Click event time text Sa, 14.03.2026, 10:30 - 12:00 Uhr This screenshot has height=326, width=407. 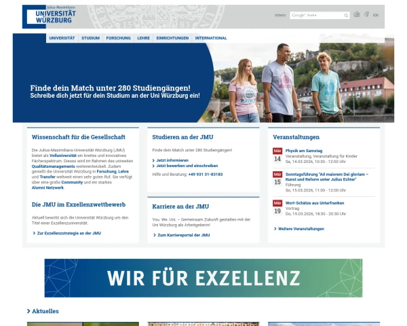click(x=315, y=162)
